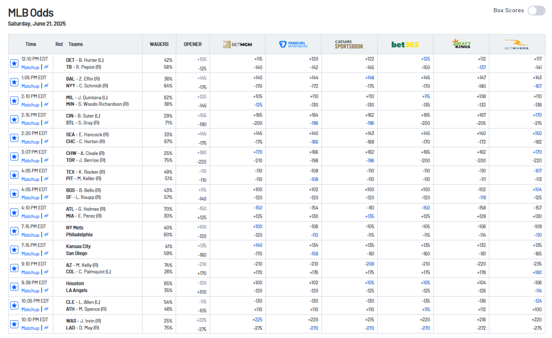The height and width of the screenshot is (338, 552).
Task: Select the DraftKings logo column header
Action: [x=461, y=44]
